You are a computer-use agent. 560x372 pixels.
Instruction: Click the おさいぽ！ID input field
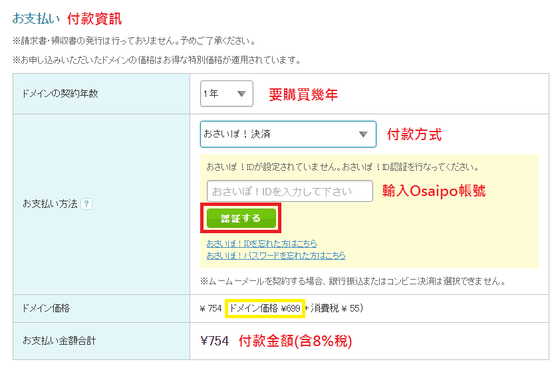pos(289,191)
